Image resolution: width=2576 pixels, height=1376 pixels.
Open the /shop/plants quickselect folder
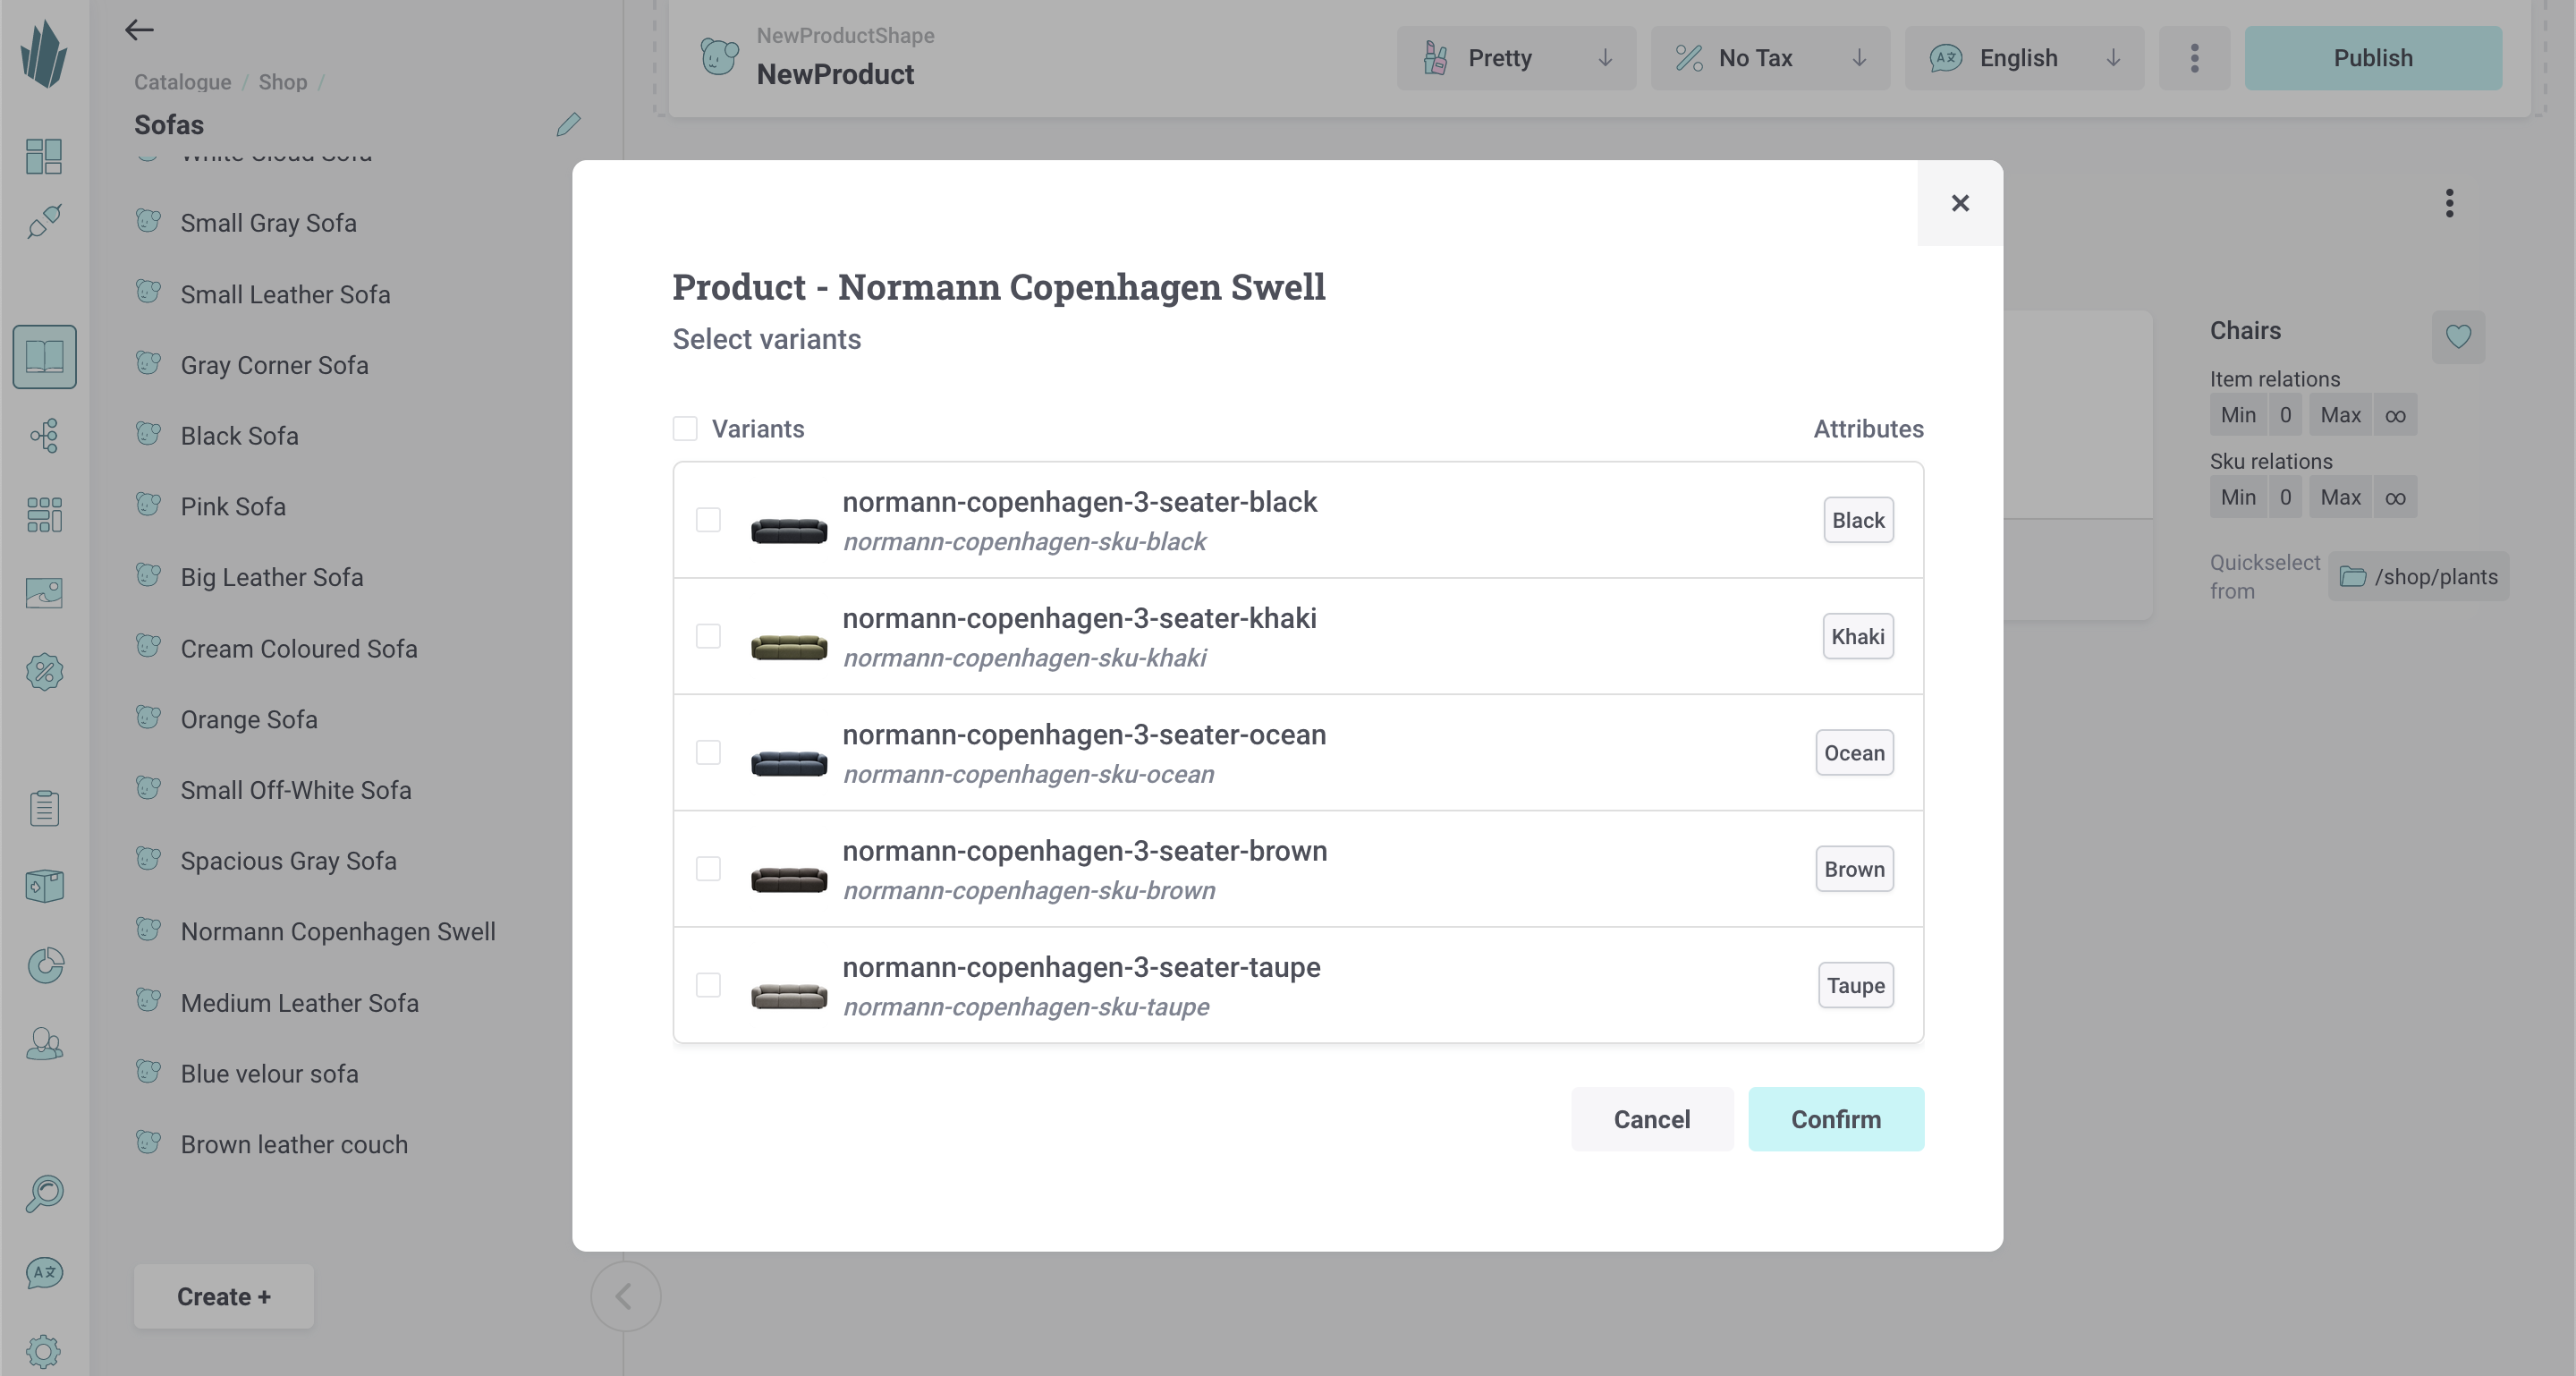tap(2418, 576)
